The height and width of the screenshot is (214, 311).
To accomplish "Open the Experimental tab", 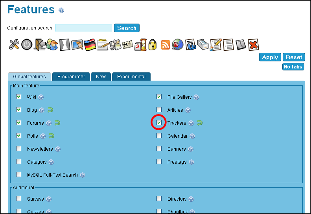I will click(131, 77).
